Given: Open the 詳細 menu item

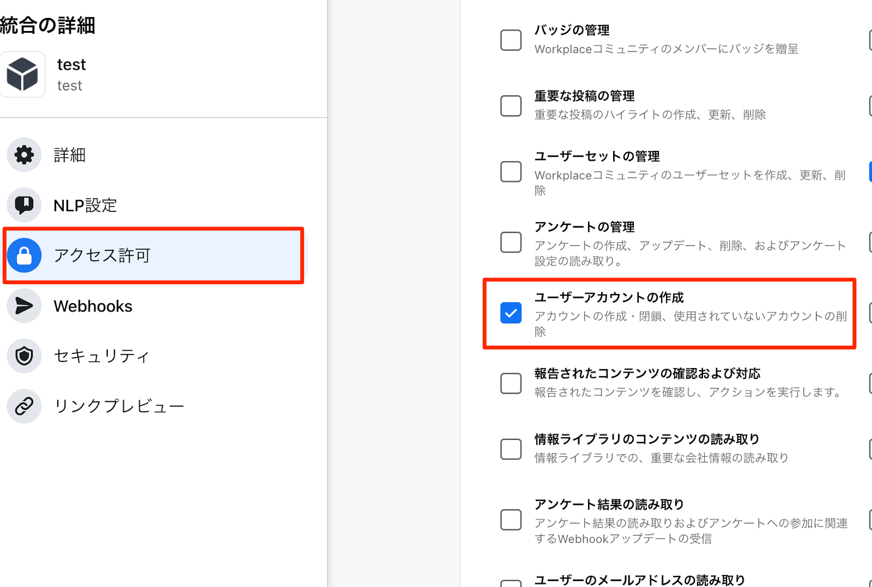Looking at the screenshot, I should click(69, 155).
